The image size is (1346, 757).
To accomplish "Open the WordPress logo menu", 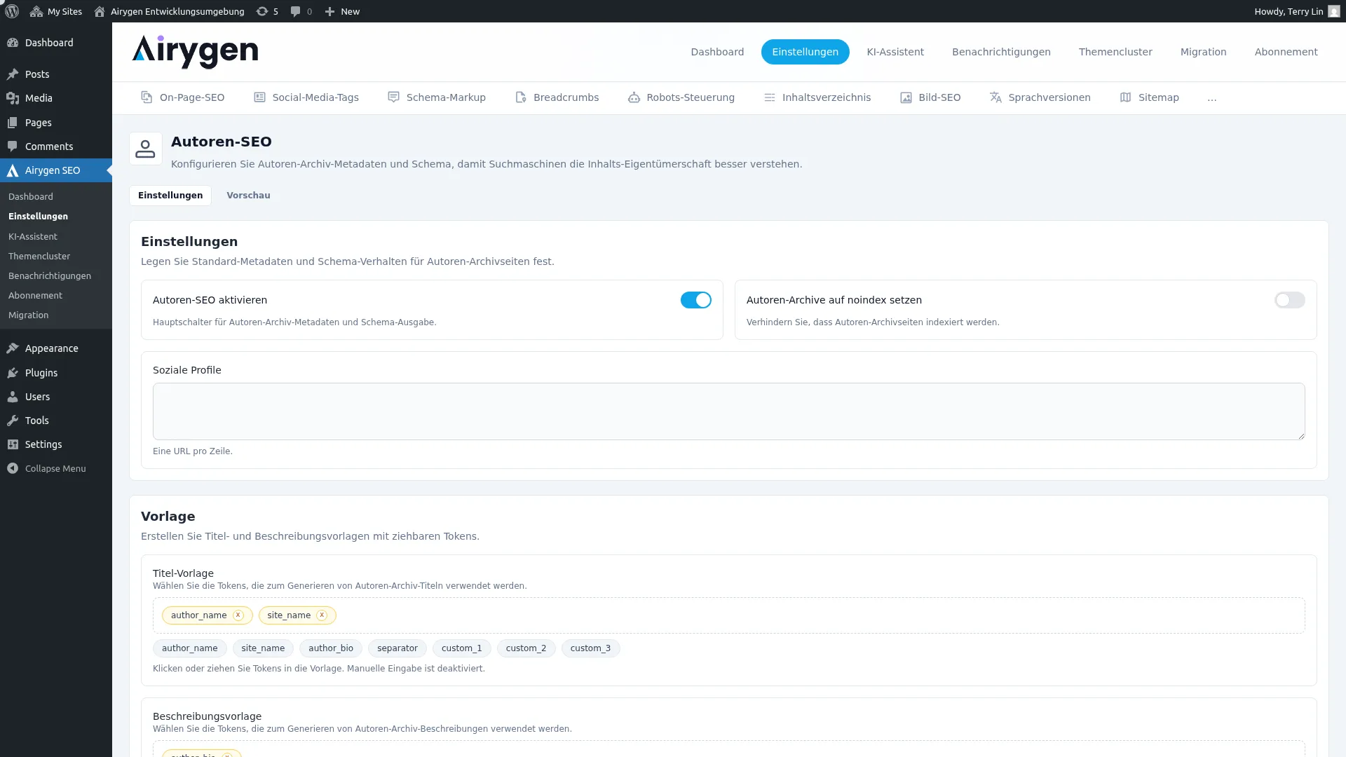I will click(x=12, y=11).
